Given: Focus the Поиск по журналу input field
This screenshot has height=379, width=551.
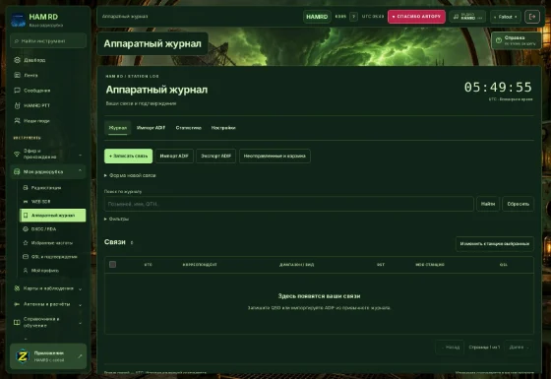Looking at the screenshot, I should click(x=289, y=204).
